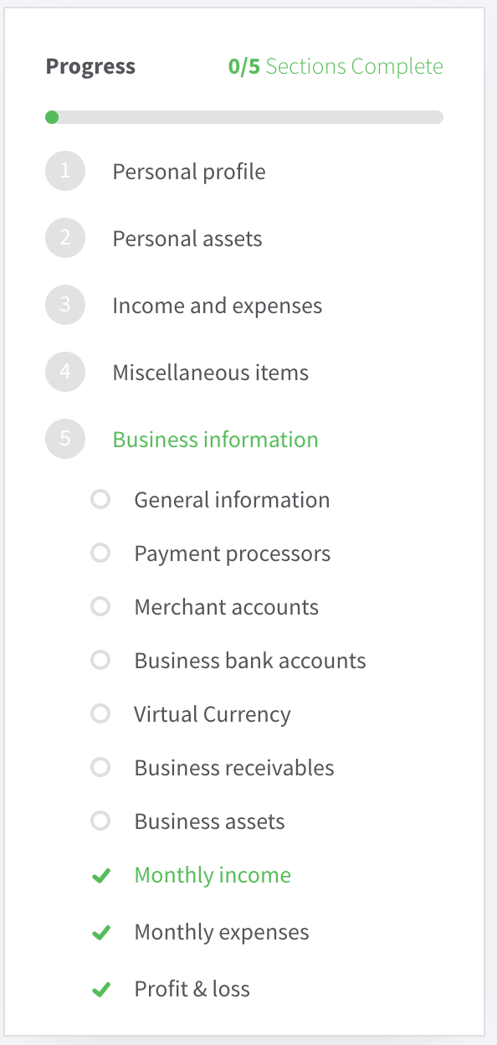The width and height of the screenshot is (497, 1045).
Task: Click the checkmark beside Monthly expenses
Action: 101,933
